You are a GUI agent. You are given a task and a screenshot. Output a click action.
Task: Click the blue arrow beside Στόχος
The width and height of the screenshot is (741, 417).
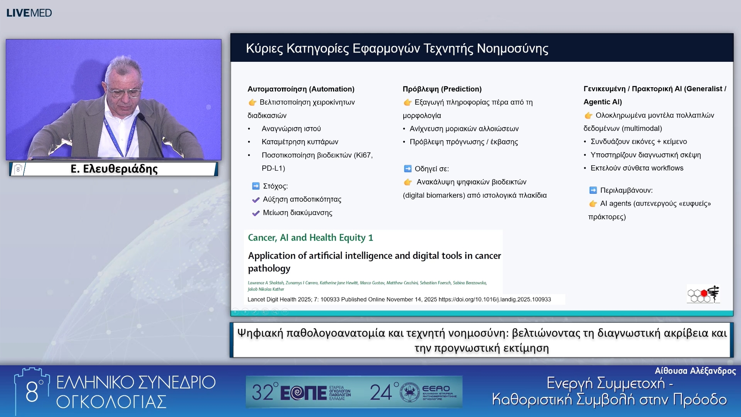point(255,186)
